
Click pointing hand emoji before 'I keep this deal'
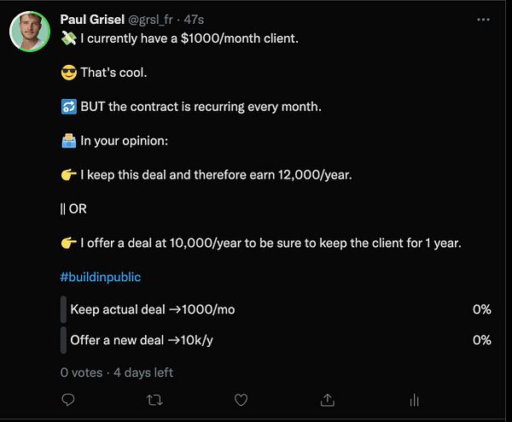click(68, 175)
